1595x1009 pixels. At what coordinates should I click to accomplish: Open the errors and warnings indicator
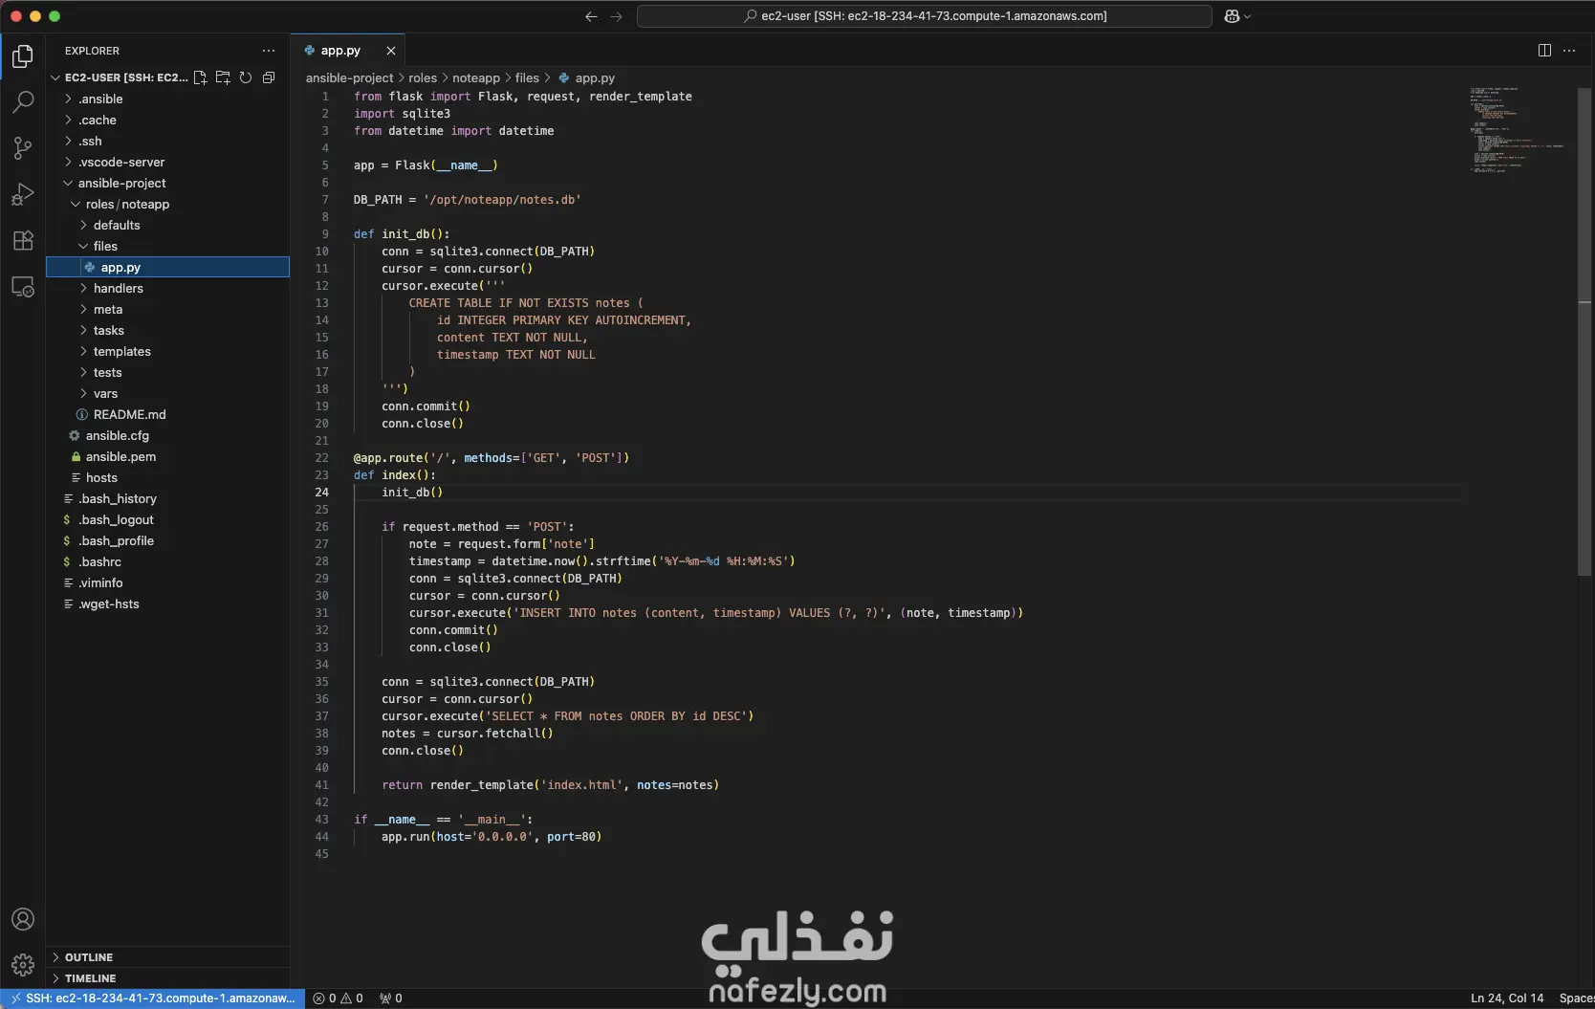point(338,998)
